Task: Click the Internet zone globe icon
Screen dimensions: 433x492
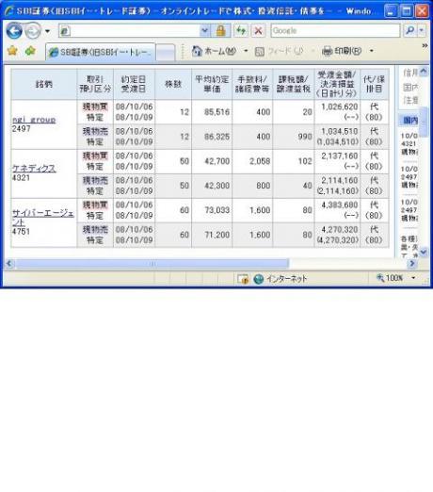Action: [258, 279]
